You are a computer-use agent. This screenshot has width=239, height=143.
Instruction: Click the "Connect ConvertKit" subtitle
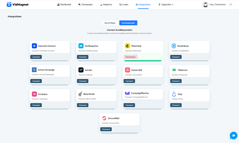pos(134,75)
